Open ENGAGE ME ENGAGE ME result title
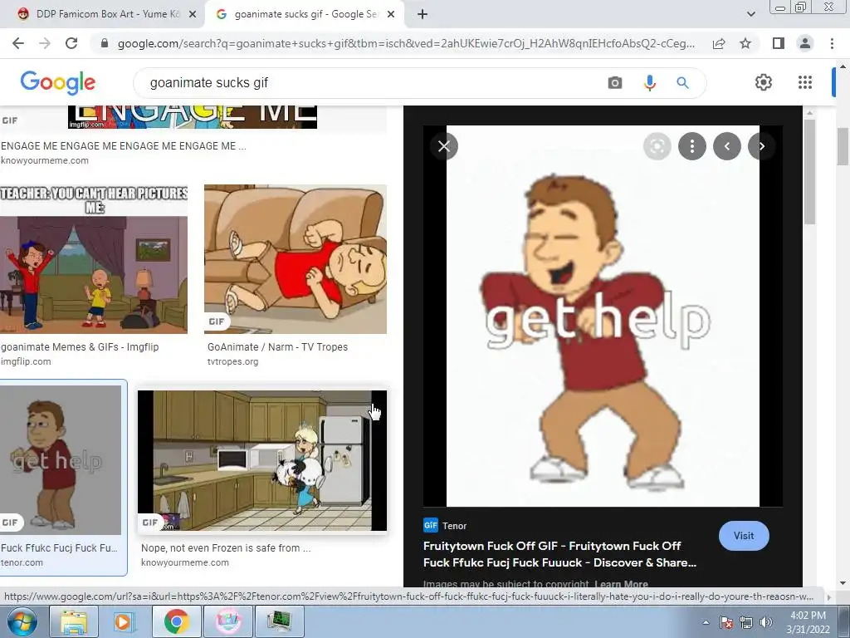The height and width of the screenshot is (638, 850). [124, 146]
